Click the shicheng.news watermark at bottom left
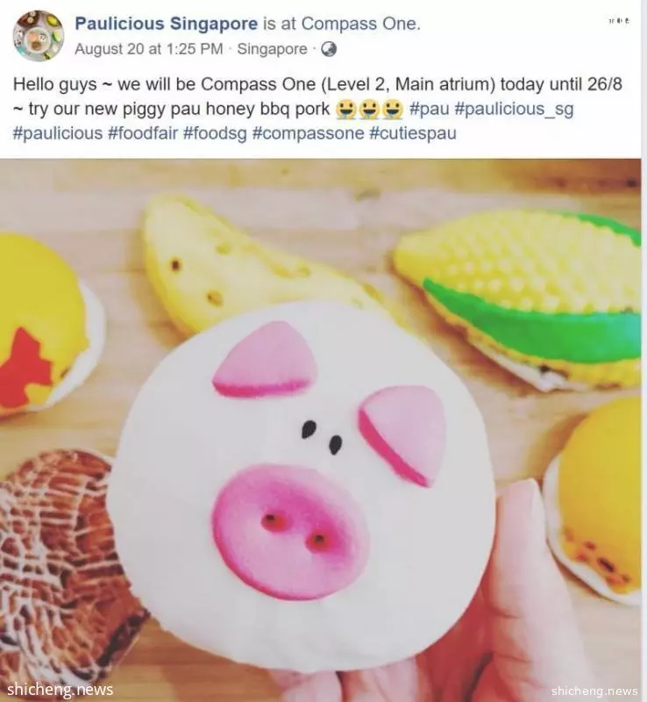The height and width of the screenshot is (702, 647). pyautogui.click(x=60, y=689)
